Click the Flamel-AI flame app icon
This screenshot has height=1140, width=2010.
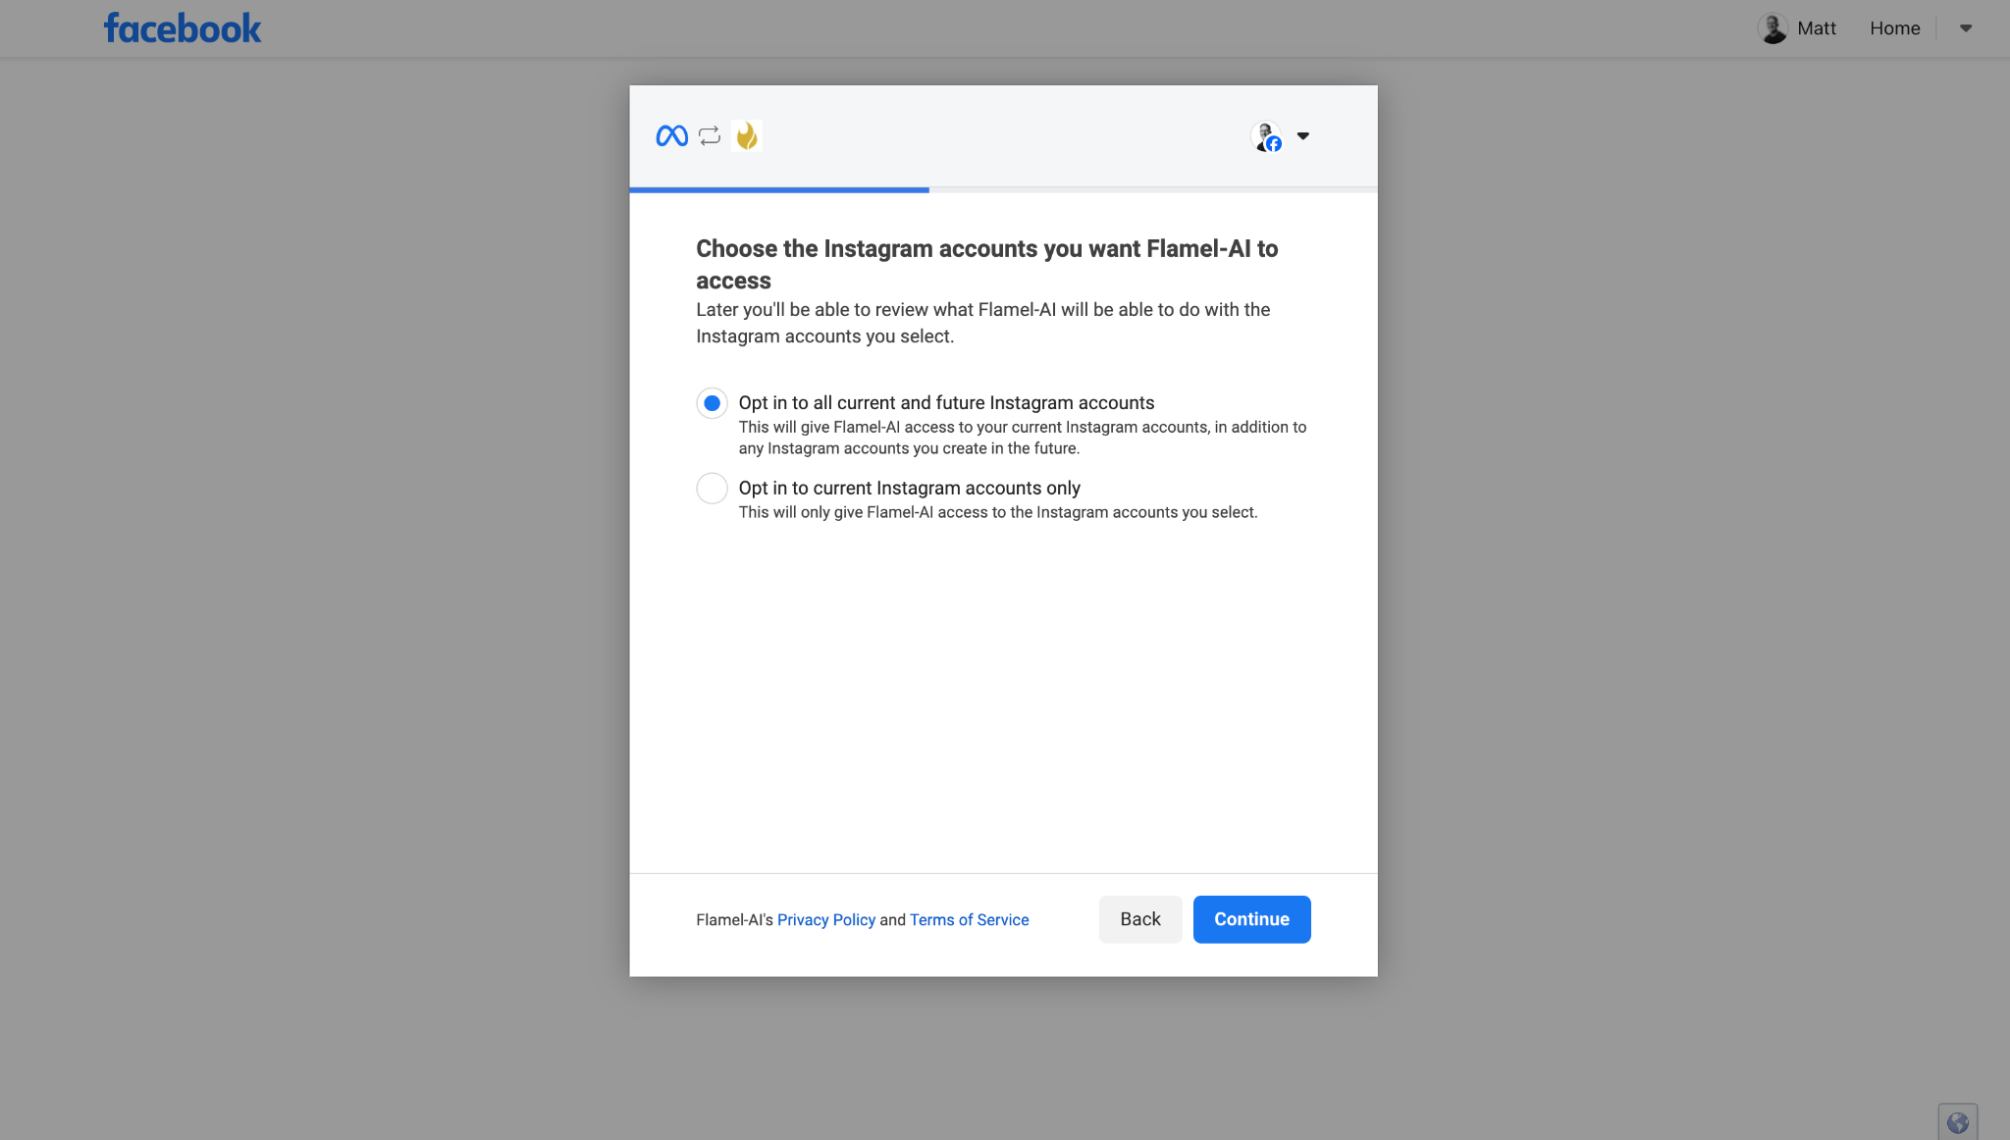747,135
